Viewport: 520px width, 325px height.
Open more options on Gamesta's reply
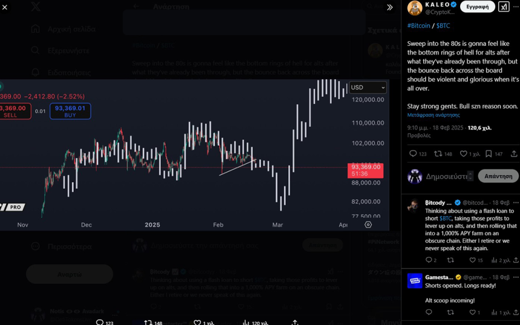coord(516,277)
